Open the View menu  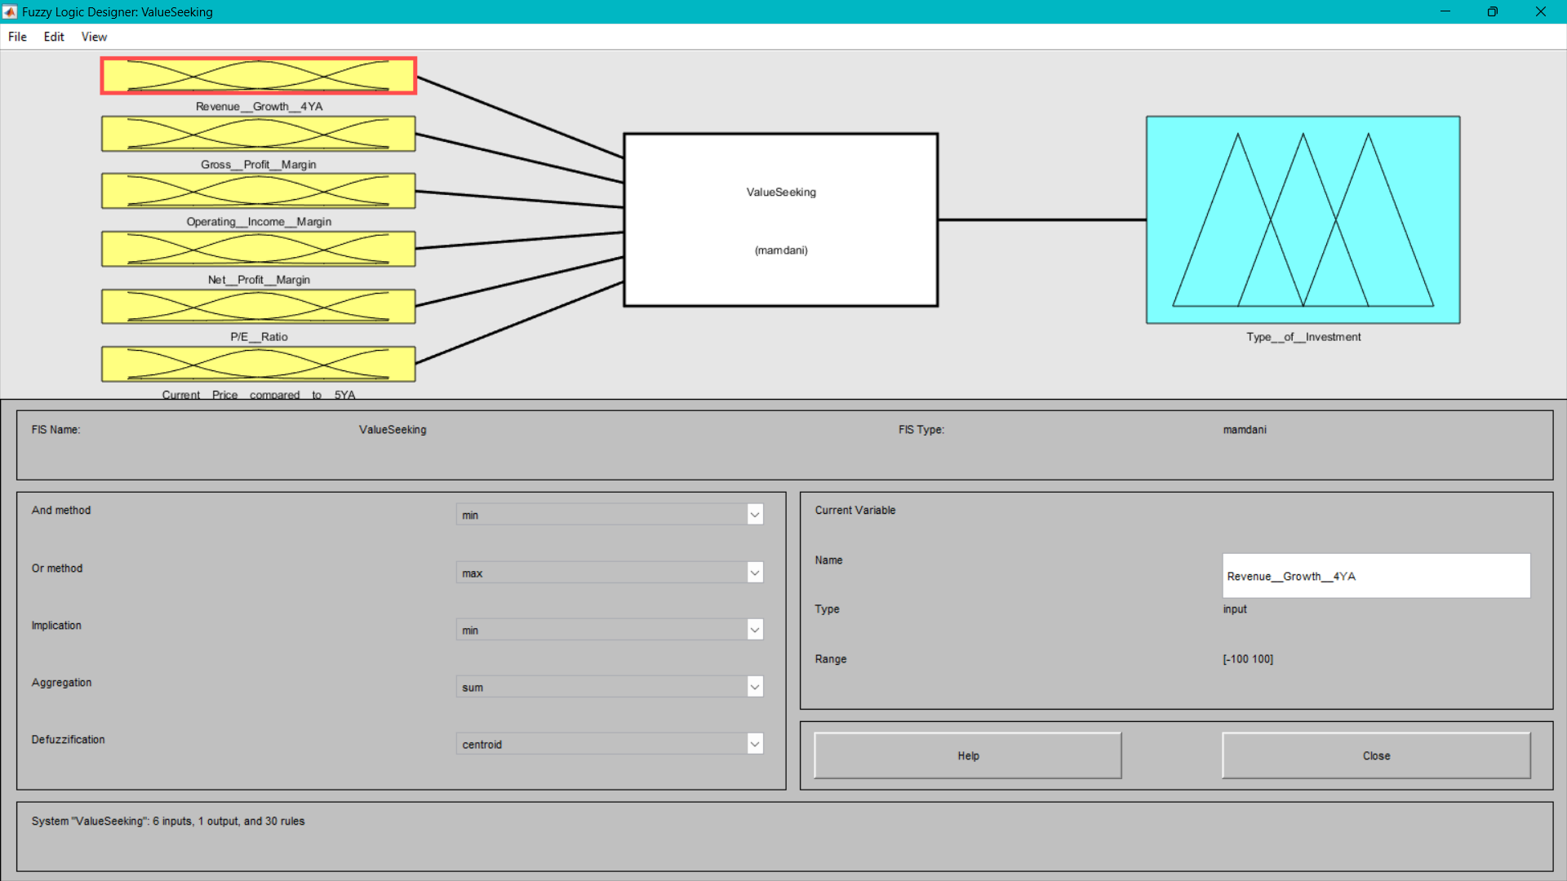coord(94,37)
